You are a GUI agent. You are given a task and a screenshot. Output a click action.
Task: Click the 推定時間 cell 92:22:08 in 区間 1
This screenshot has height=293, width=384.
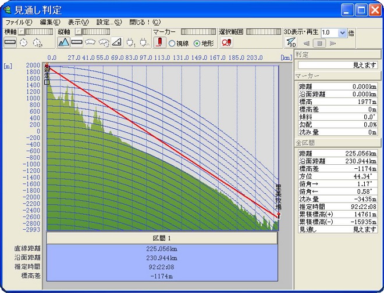pos(162,267)
